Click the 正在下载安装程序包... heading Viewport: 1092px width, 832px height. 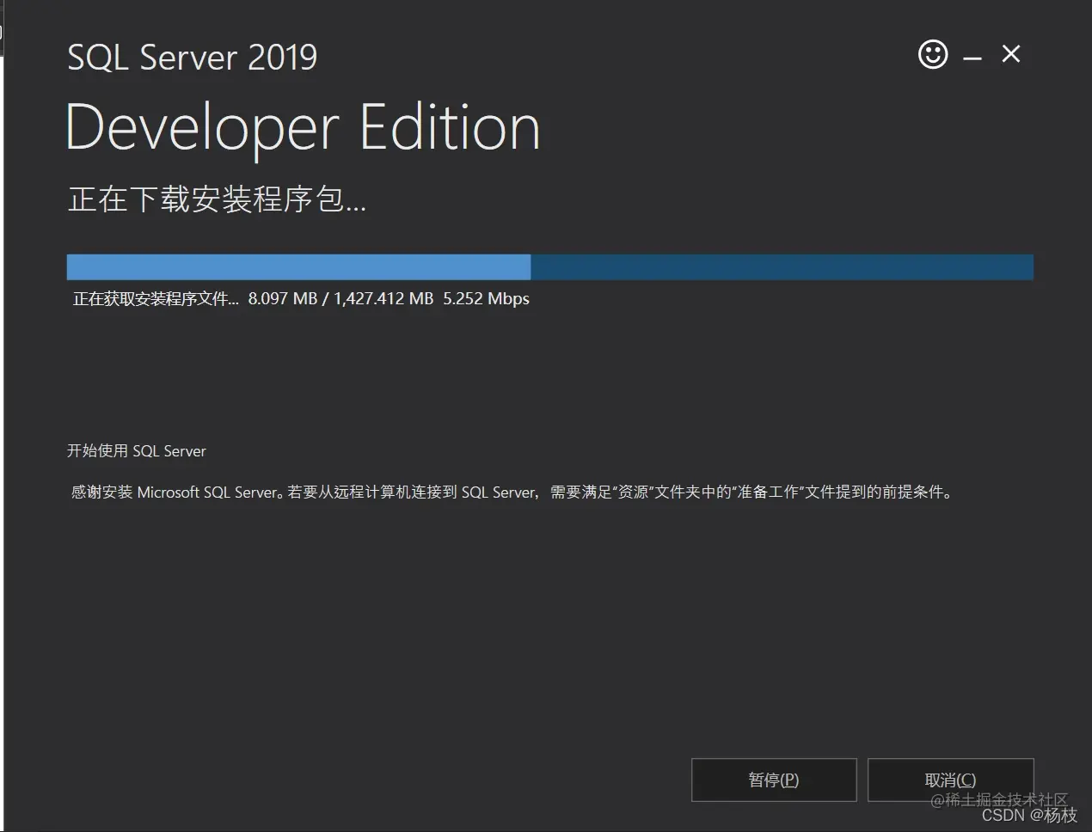click(217, 199)
